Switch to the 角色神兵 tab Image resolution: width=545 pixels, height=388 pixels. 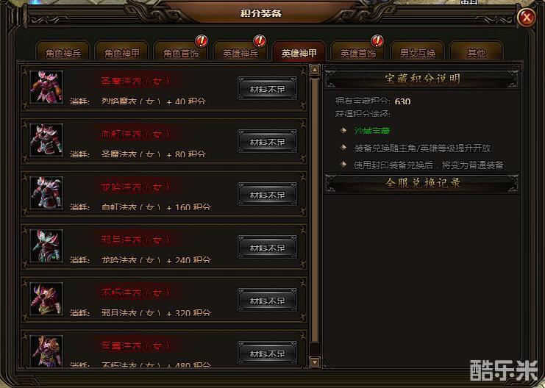(63, 51)
